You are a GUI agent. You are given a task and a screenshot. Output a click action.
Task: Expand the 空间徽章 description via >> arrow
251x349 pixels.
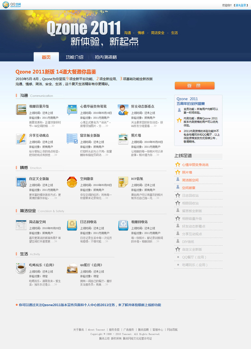click(x=107, y=198)
